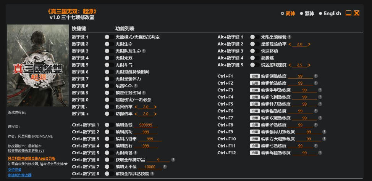372x181 pixels.
Task: Decrease 坐骑经验倍率 with left arrow
Action: point(290,44)
